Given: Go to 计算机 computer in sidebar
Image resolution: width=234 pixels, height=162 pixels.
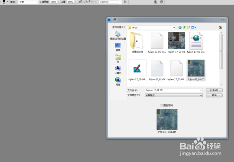Looking at the screenshot, I should [x=118, y=70].
